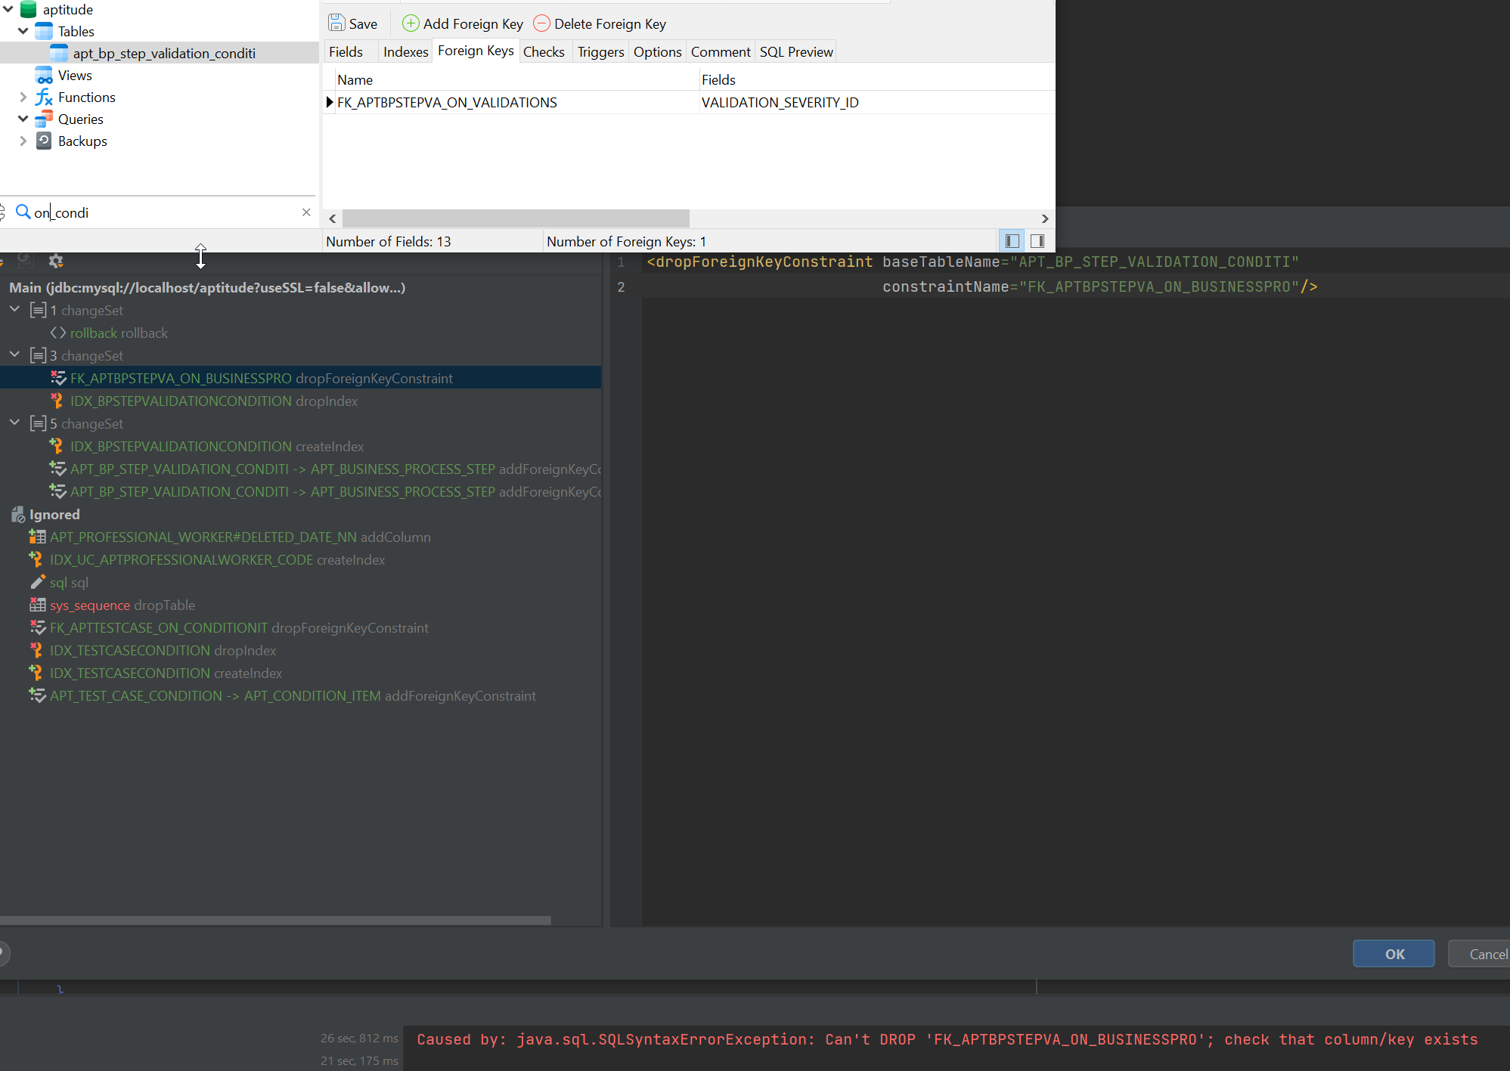Click Add Foreign Key button

(x=463, y=23)
